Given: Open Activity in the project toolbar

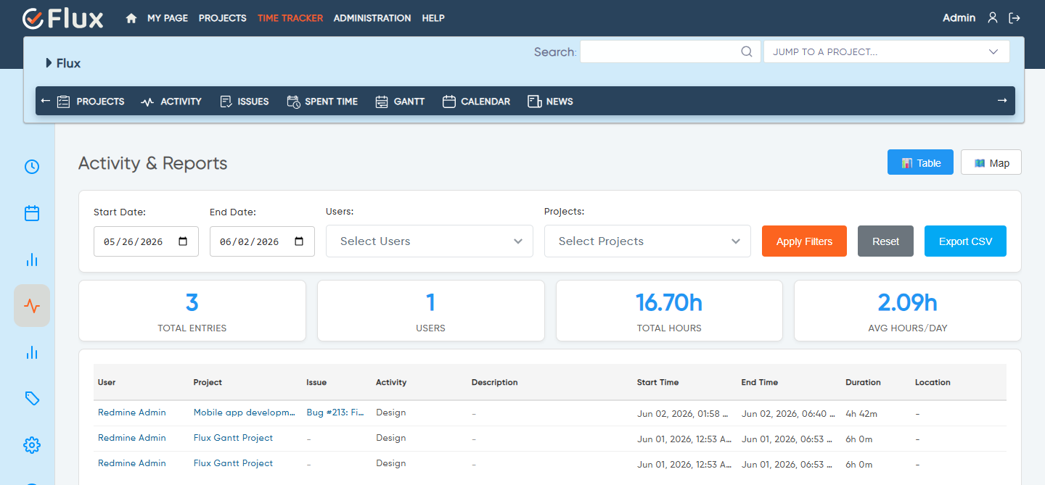Looking at the screenshot, I should pos(171,101).
